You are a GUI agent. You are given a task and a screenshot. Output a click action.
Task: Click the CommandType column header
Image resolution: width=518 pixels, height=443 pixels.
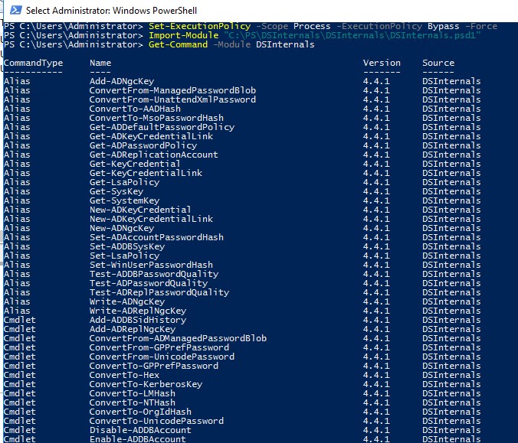coord(33,63)
